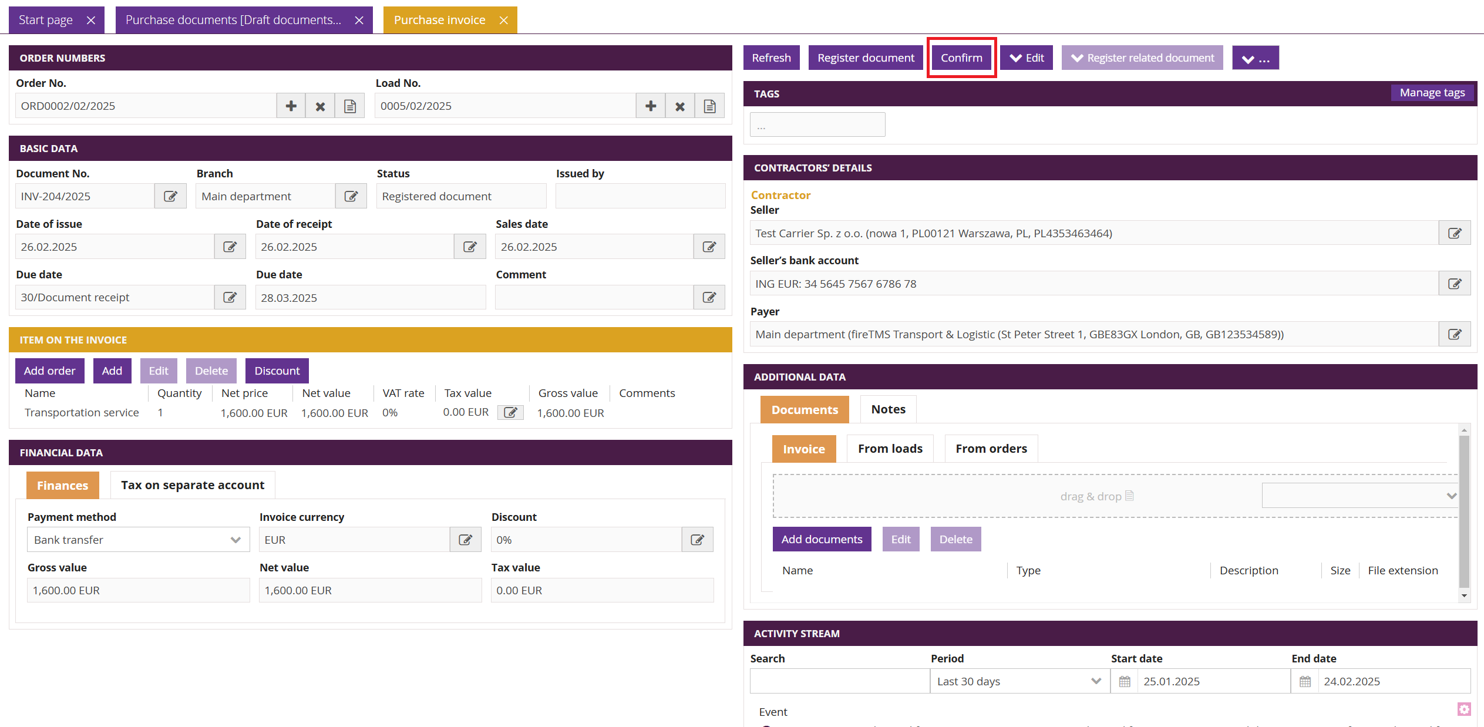The height and width of the screenshot is (727, 1484).
Task: Click Activity Stream settings gear icon
Action: point(1463,709)
